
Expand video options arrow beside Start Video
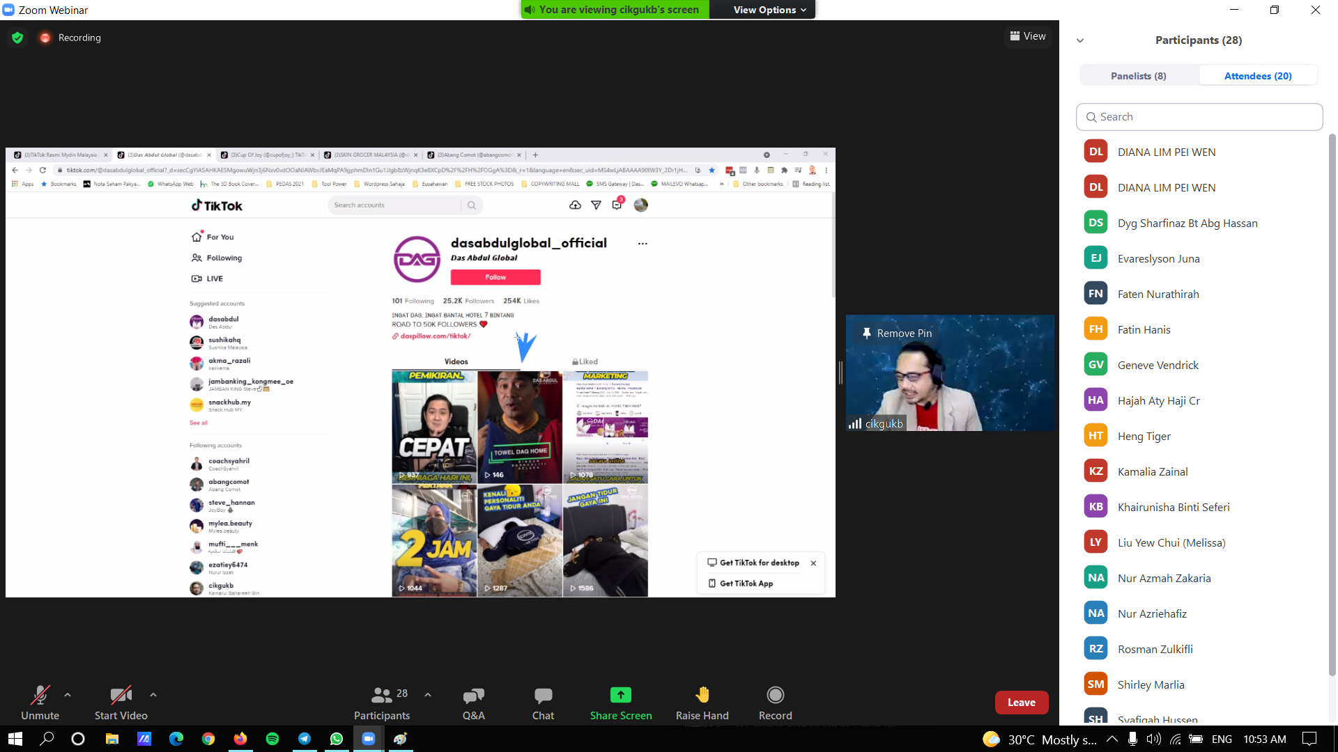(153, 694)
